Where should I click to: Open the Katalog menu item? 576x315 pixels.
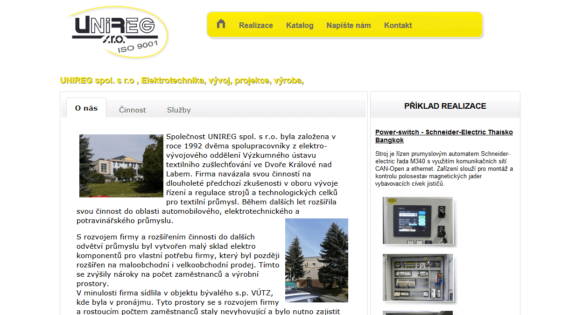pos(300,25)
